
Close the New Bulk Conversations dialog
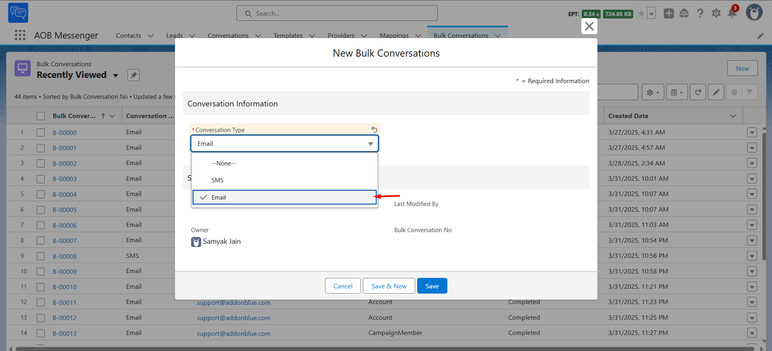tap(589, 26)
